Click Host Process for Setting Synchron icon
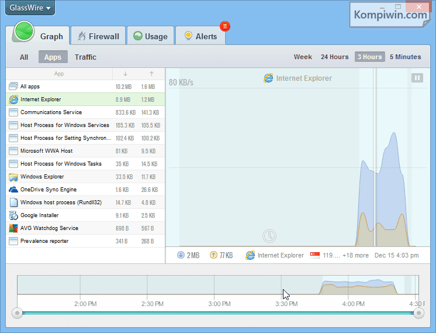The height and width of the screenshot is (333, 436). [x=13, y=138]
